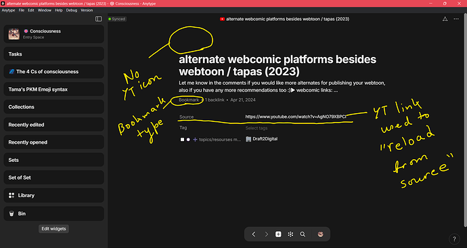Image resolution: width=467 pixels, height=248 pixels.
Task: Go back with the left arrow
Action: click(x=254, y=234)
